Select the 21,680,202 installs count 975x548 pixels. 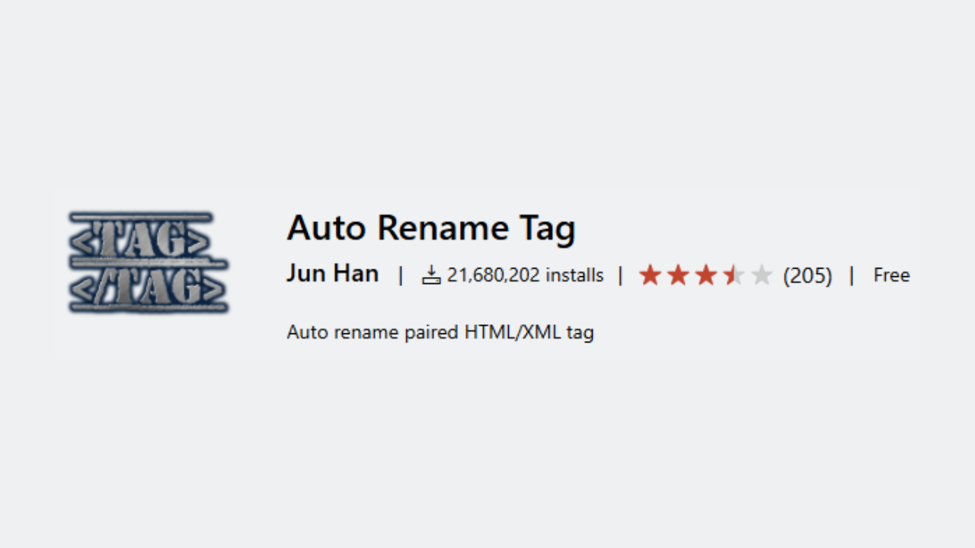tap(526, 275)
